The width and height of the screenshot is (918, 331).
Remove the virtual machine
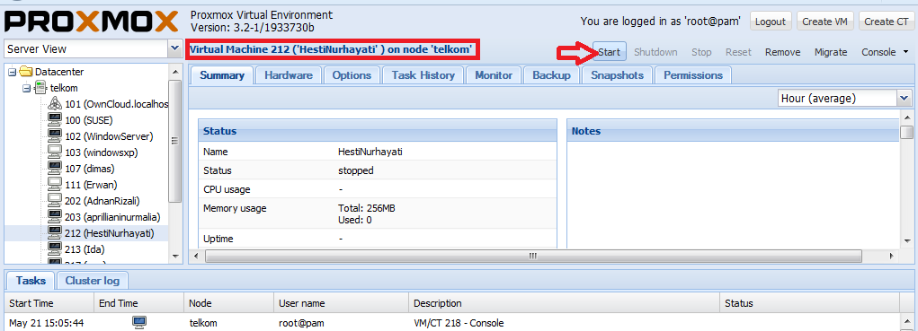783,52
